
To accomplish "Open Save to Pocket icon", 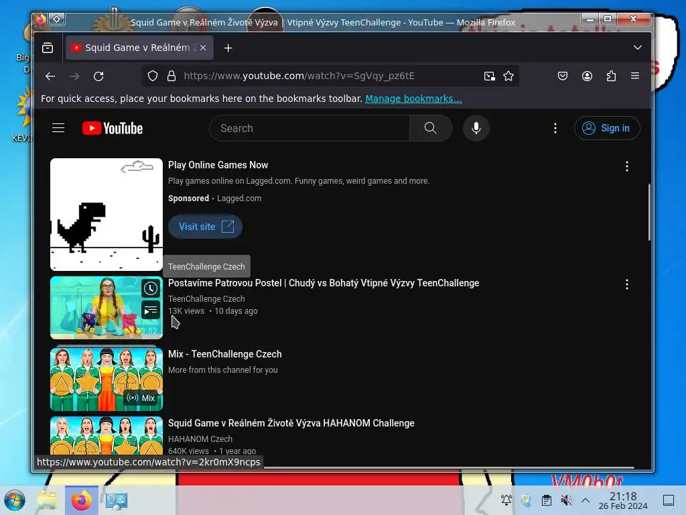I will point(563,76).
